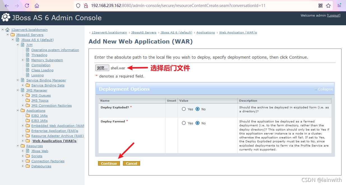Set Deploy Exploded to No
The width and height of the screenshot is (346, 185).
(x=198, y=109)
